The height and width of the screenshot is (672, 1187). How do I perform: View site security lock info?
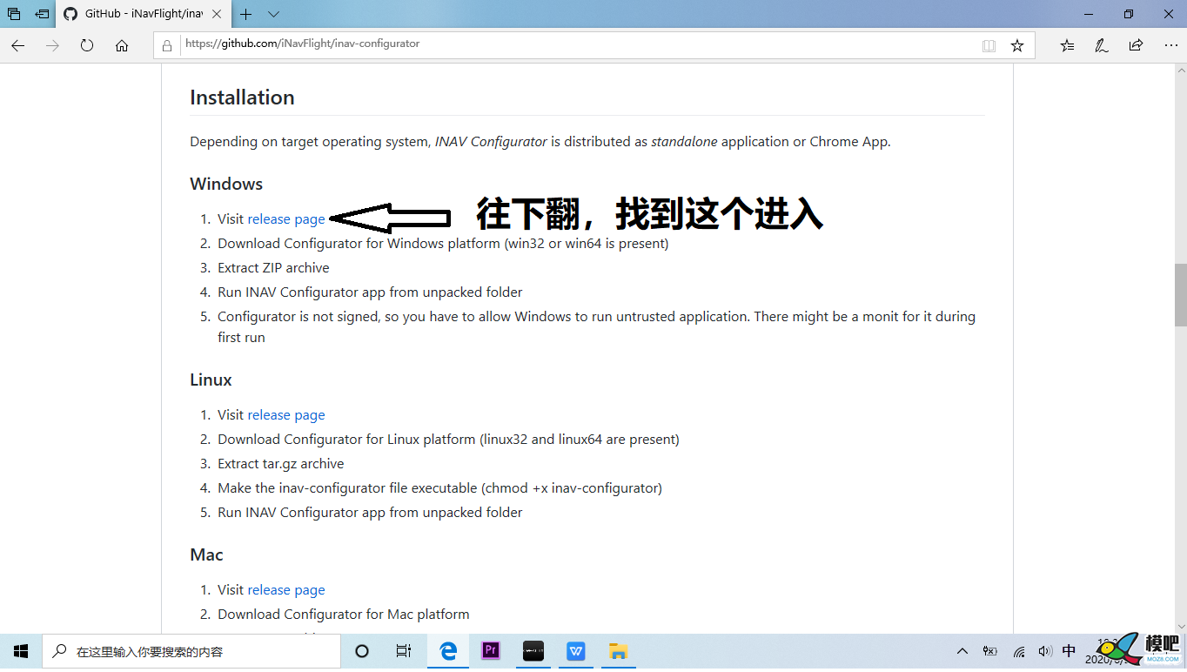(x=168, y=45)
